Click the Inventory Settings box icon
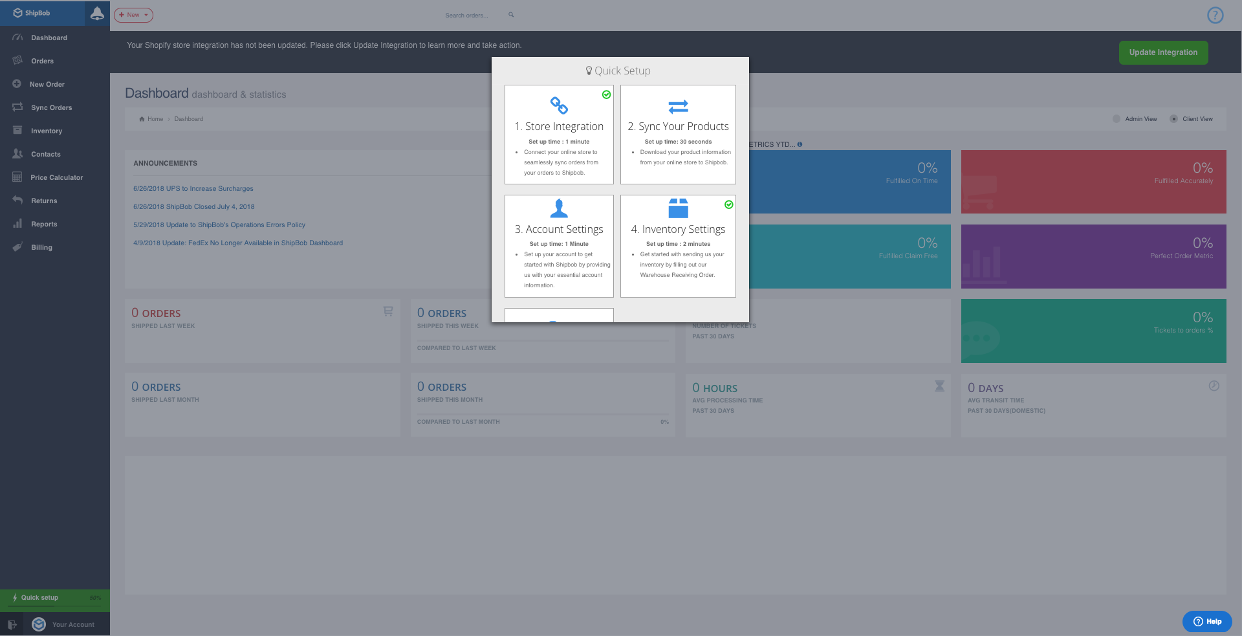This screenshot has width=1242, height=636. click(x=678, y=208)
